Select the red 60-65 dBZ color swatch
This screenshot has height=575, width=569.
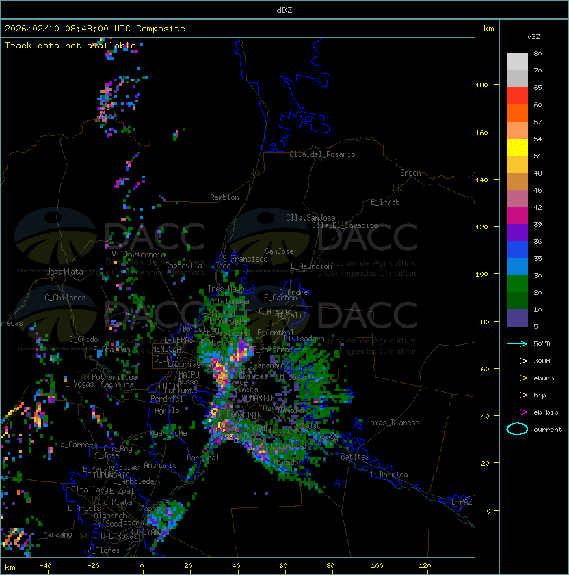[517, 96]
